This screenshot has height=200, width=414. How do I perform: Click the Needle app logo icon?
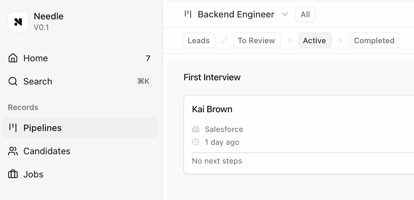18,22
